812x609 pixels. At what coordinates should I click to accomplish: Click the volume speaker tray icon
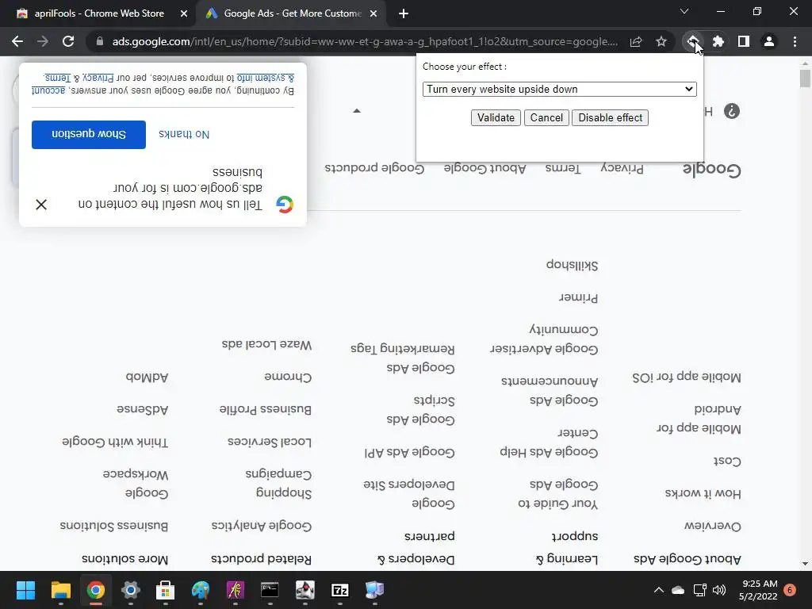pos(719,590)
